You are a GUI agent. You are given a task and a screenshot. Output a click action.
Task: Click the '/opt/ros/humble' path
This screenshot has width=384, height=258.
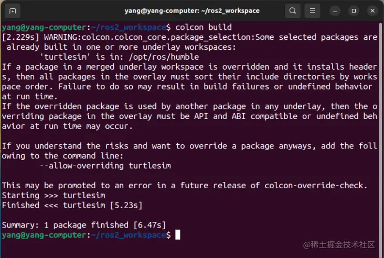tap(164, 57)
